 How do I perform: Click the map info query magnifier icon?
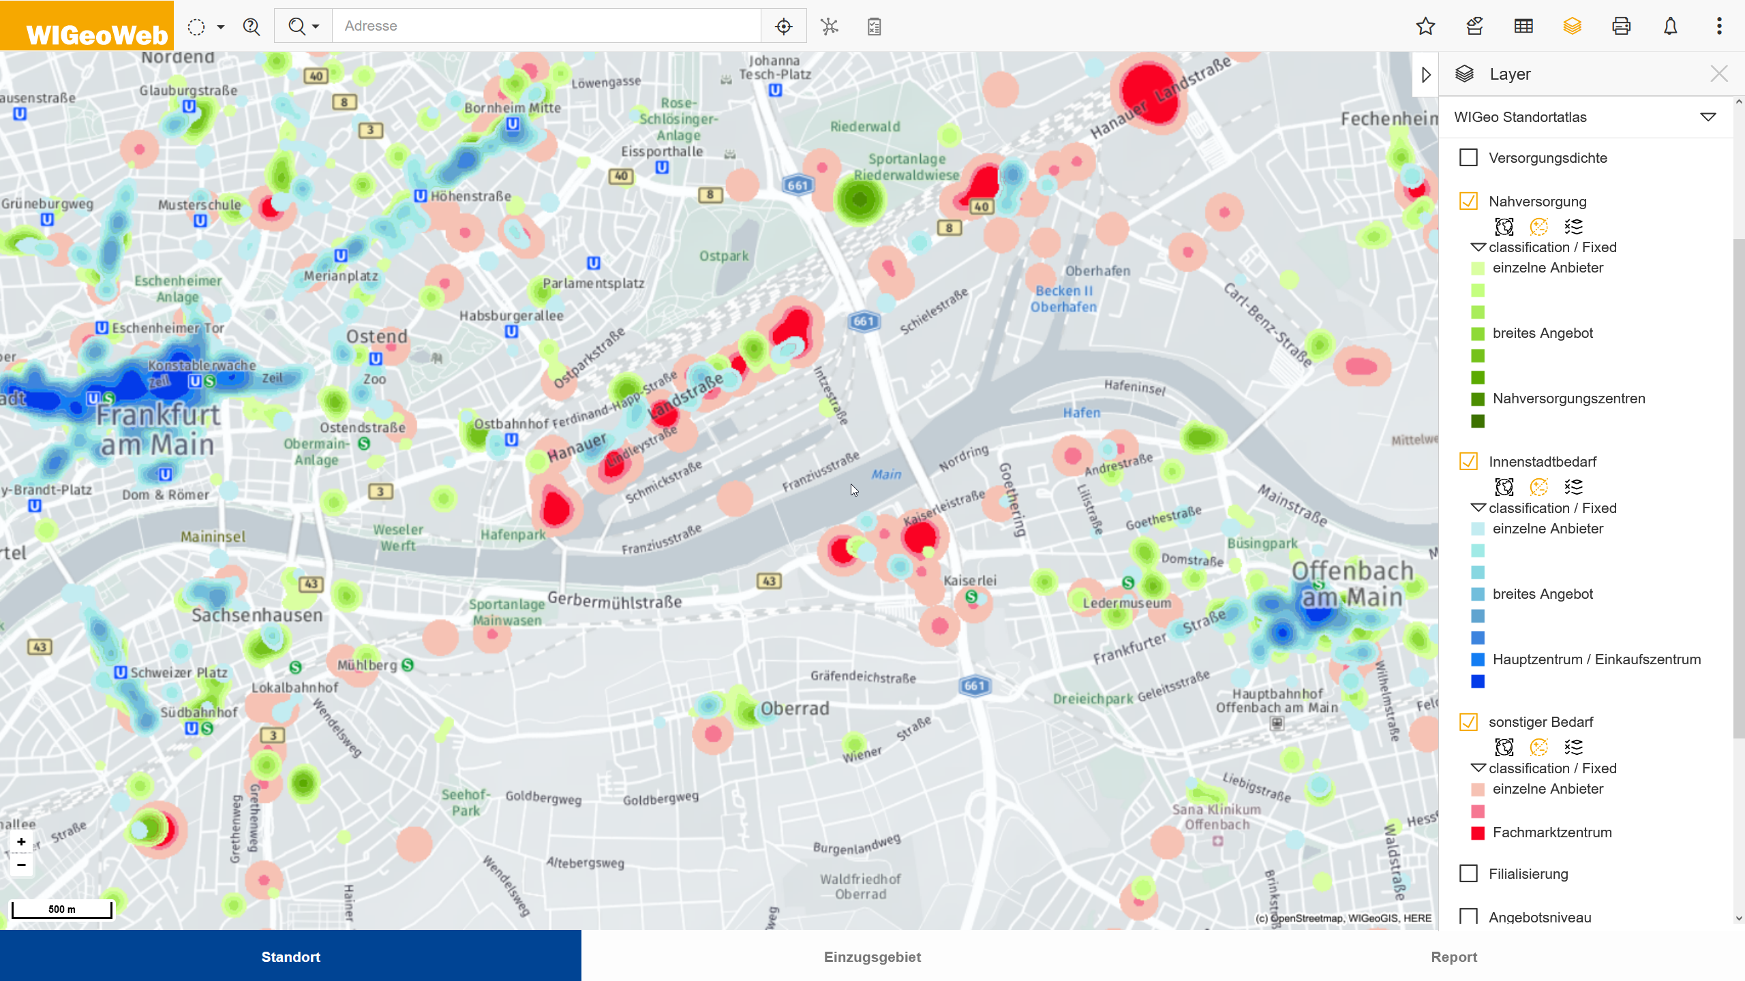click(252, 27)
